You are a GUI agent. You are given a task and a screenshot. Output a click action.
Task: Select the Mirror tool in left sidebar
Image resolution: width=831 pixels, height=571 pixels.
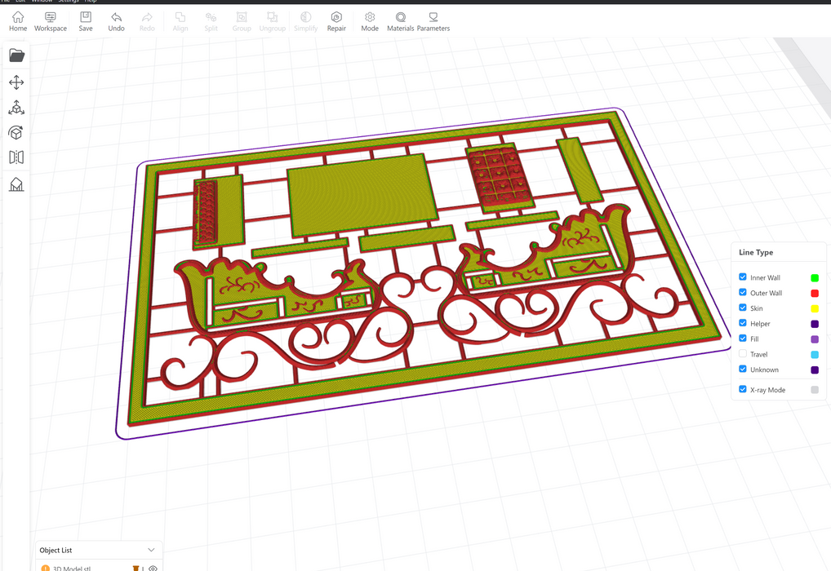tap(16, 157)
